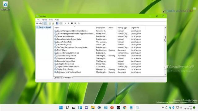Click the Back arrow in Services toolbar
198x111 pixels.
point(37,23)
